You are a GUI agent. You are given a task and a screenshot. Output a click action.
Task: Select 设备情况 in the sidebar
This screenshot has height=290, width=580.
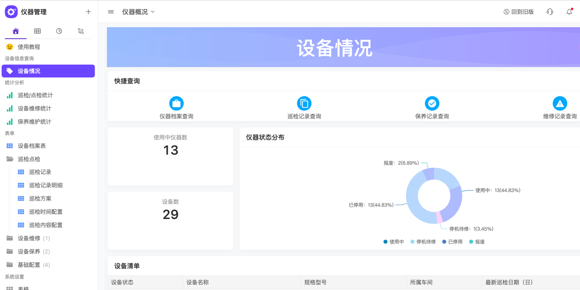click(x=48, y=71)
